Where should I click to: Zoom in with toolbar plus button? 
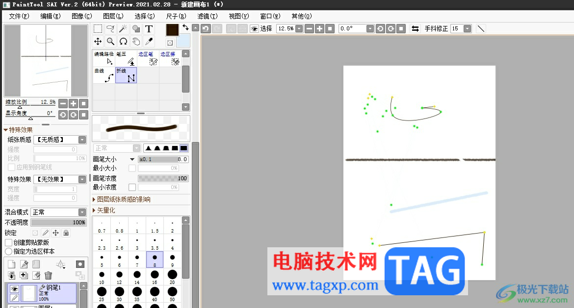tap(319, 28)
